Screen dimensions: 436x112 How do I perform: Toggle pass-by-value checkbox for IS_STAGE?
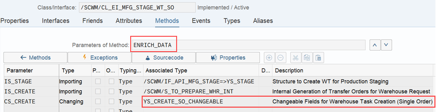point(98,81)
